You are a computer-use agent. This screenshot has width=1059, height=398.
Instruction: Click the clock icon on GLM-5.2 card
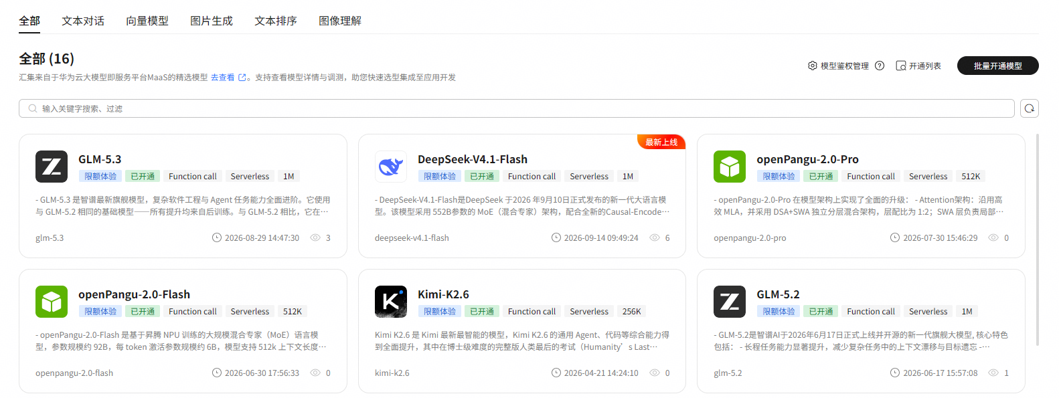pyautogui.click(x=895, y=373)
